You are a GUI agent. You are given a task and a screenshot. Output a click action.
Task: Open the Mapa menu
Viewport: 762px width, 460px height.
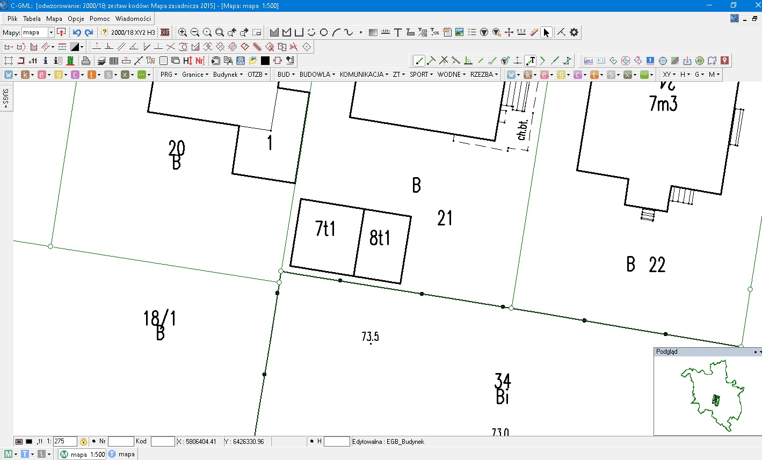(x=54, y=18)
